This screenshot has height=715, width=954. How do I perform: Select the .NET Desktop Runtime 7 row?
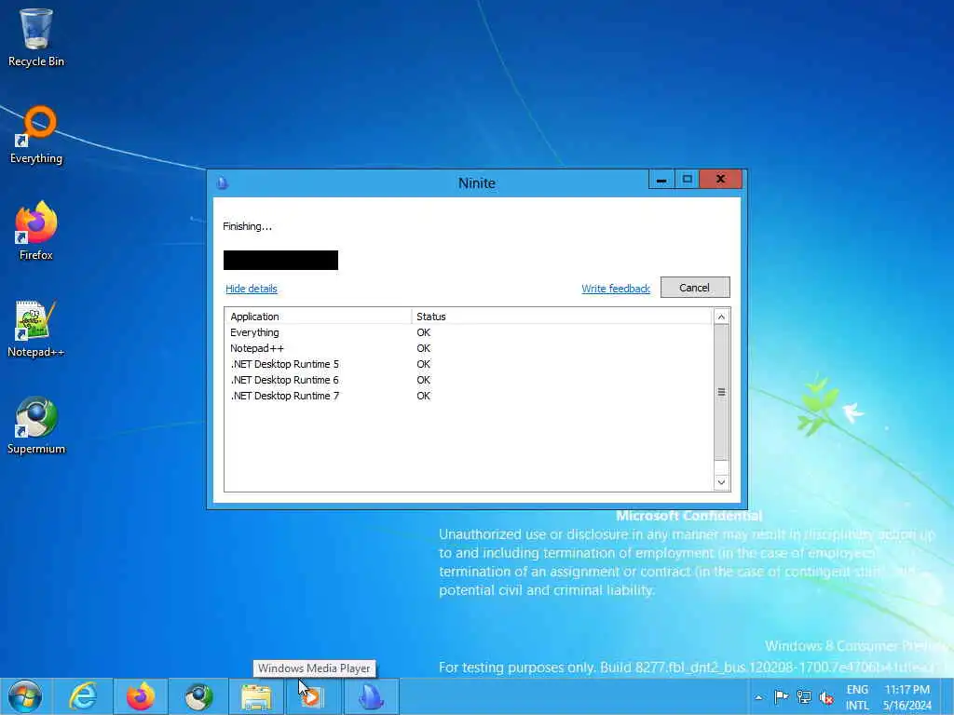(x=469, y=396)
